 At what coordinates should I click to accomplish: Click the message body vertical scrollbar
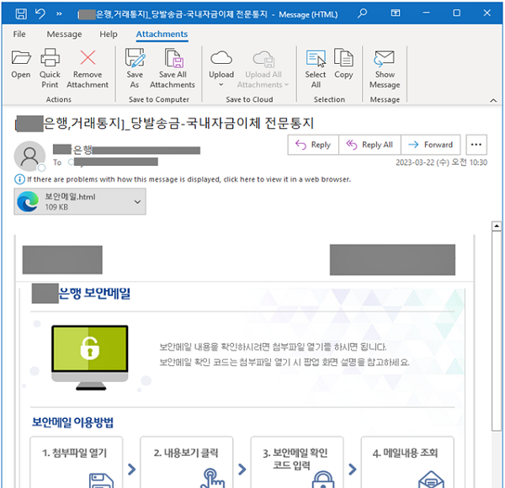(x=497, y=353)
